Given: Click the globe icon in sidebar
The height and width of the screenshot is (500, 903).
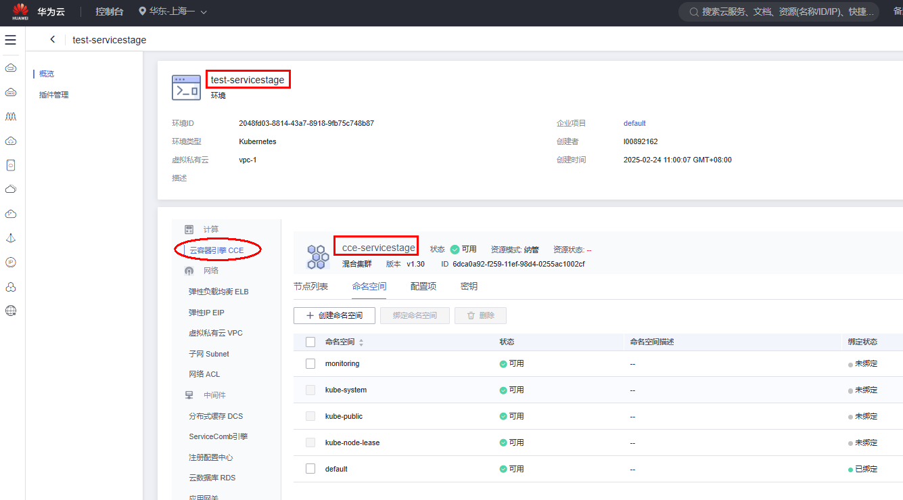Looking at the screenshot, I should click(10, 311).
